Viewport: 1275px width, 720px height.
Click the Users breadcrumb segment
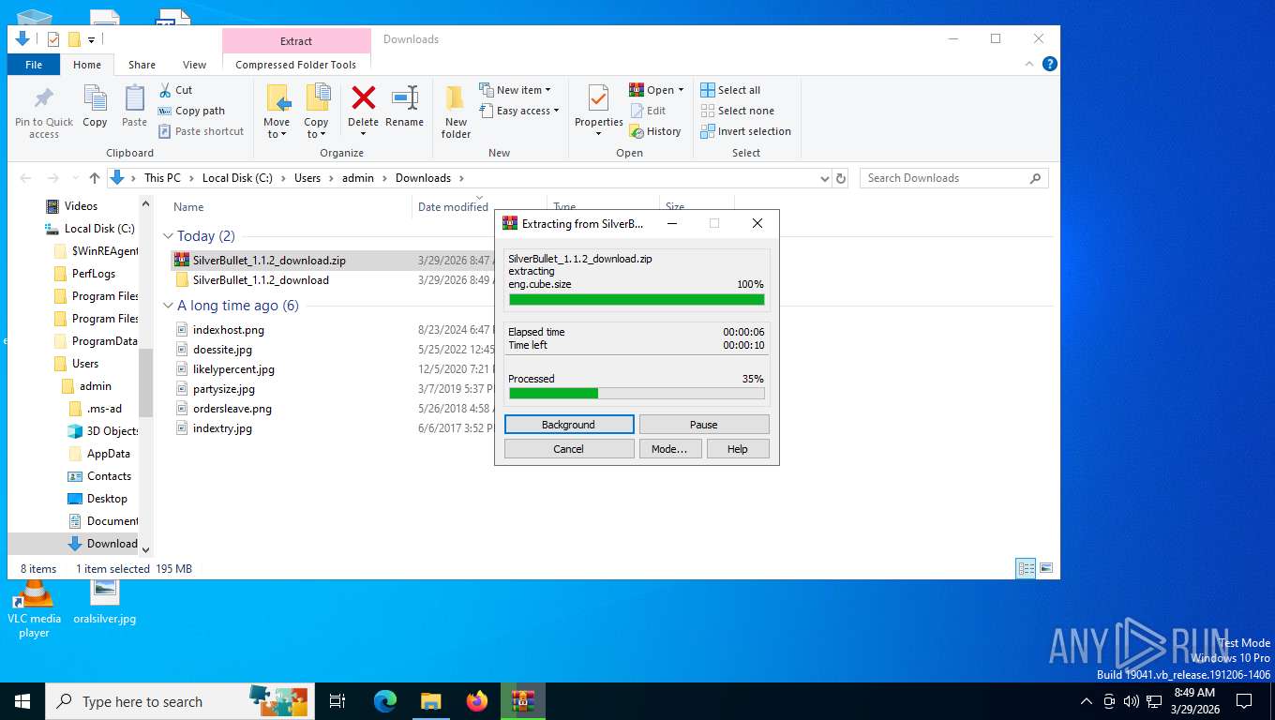point(307,178)
